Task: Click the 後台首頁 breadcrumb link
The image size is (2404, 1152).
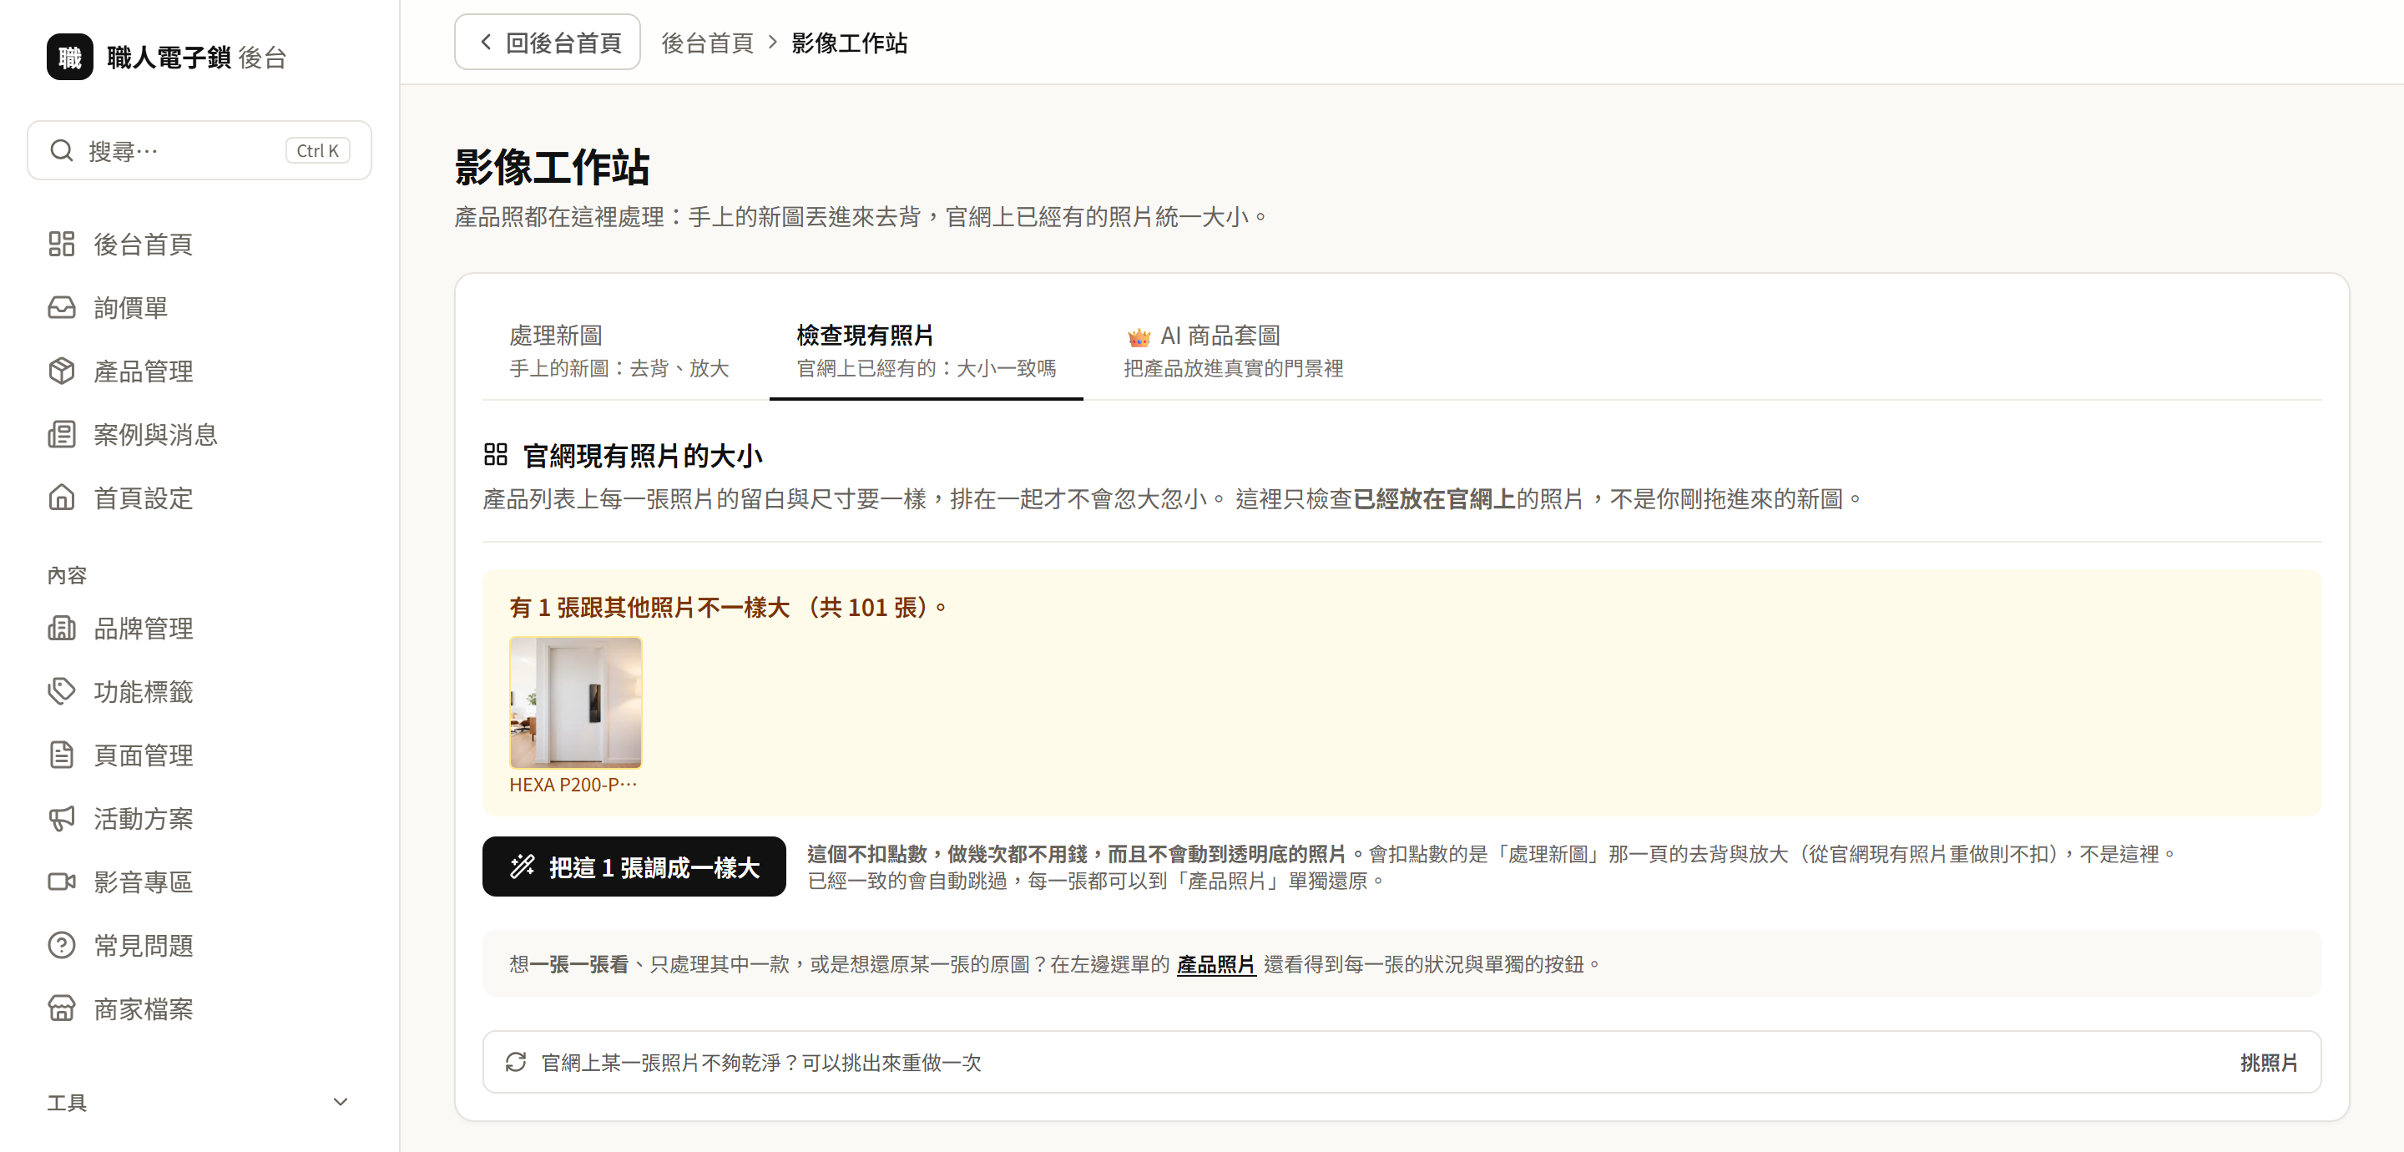Action: tap(707, 43)
